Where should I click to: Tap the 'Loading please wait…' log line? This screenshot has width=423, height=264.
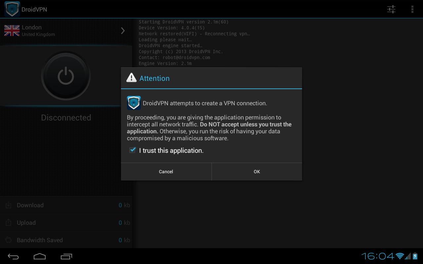(x=165, y=40)
